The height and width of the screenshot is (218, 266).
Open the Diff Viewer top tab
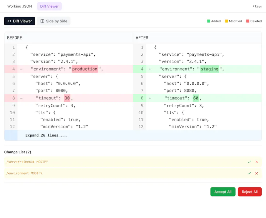(49, 6)
